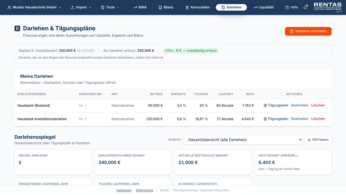Click the trend icon beside Liquidität
The height and width of the screenshot is (195, 346).
tap(255, 7)
